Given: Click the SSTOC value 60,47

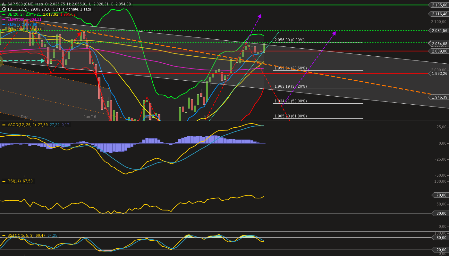Looking at the screenshot, I should [41, 236].
